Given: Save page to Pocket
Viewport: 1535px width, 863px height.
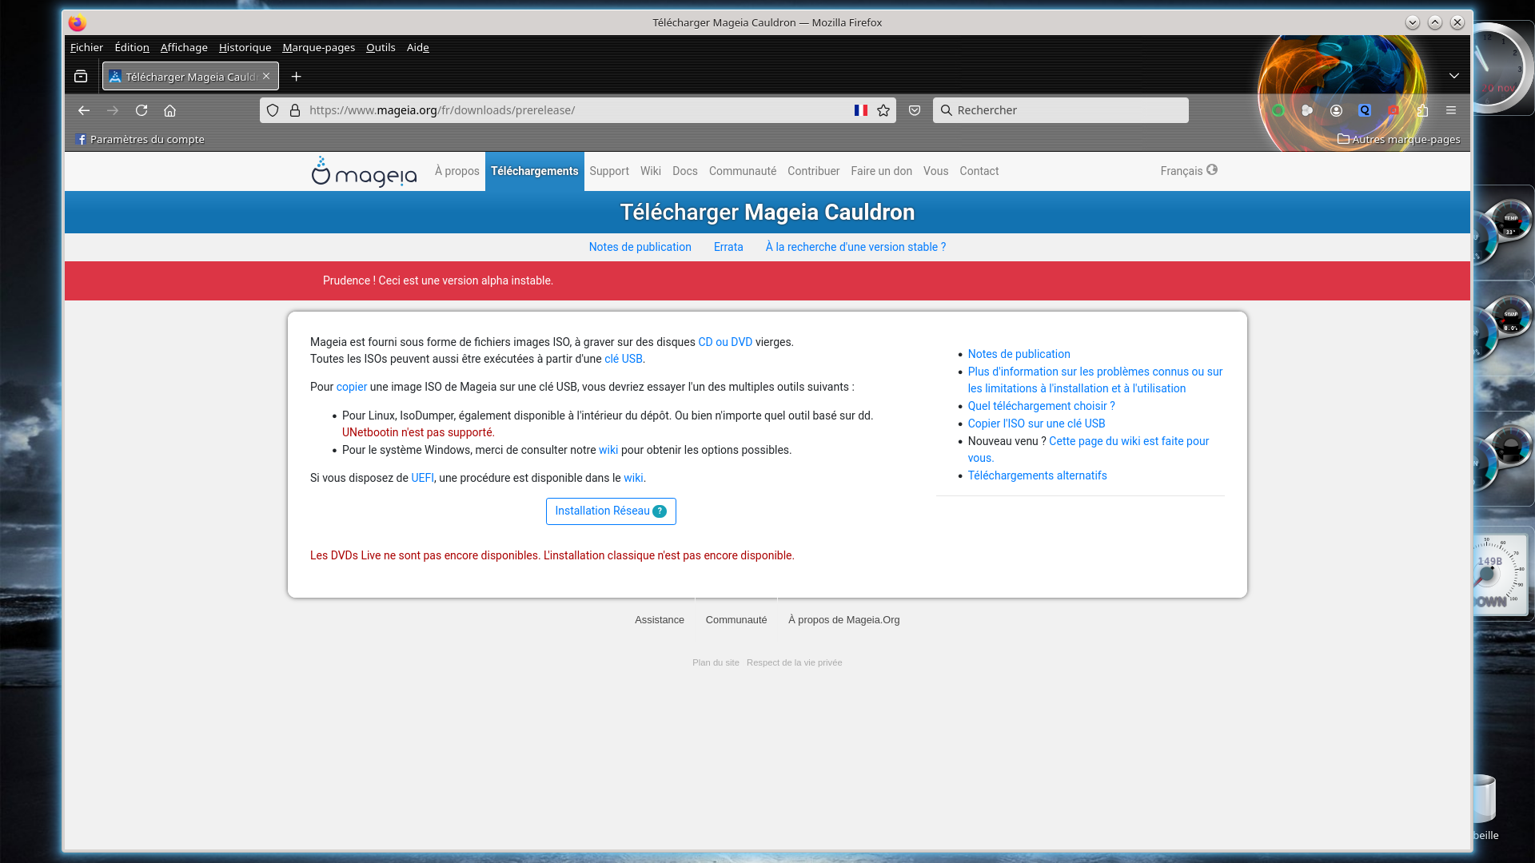Looking at the screenshot, I should pyautogui.click(x=915, y=110).
